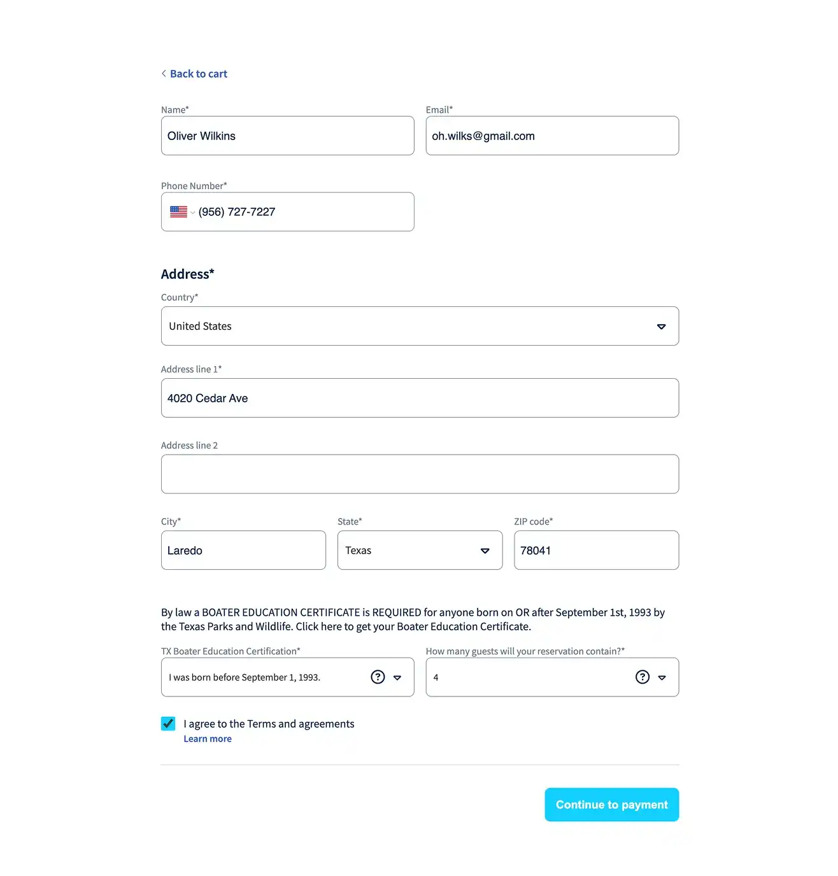Click the Country dropdown chevron icon
The height and width of the screenshot is (876, 838).
(661, 326)
